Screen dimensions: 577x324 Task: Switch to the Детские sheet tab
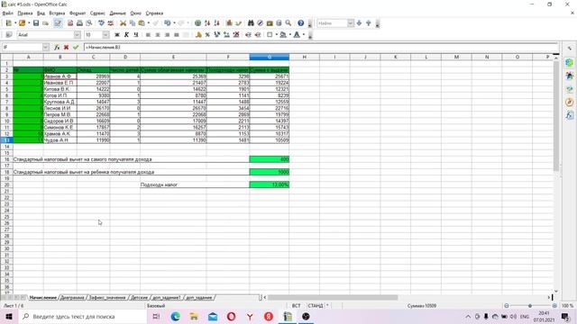tap(140, 298)
